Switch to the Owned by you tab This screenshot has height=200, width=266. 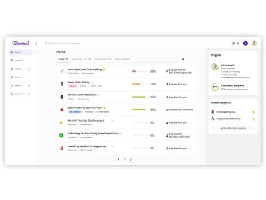click(x=81, y=59)
